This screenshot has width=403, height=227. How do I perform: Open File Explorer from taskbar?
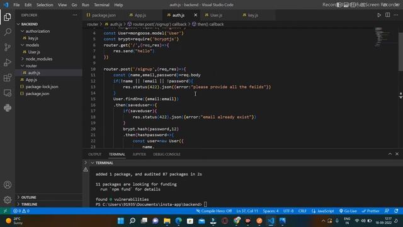167,221
